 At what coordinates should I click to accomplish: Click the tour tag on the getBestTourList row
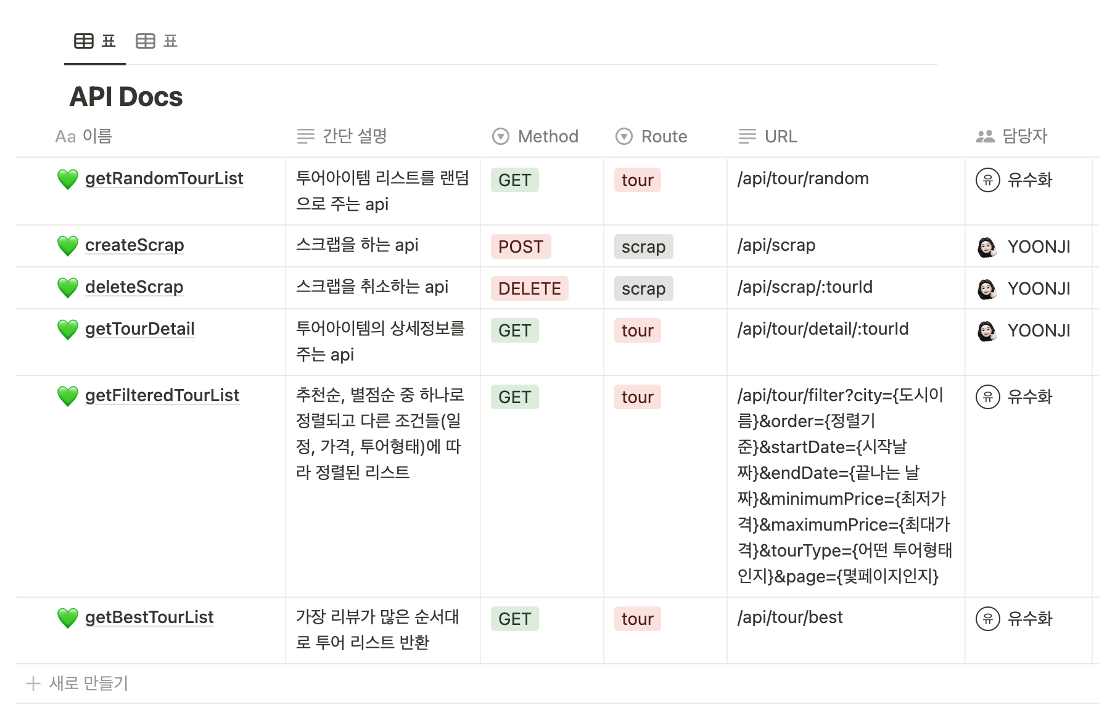(637, 619)
